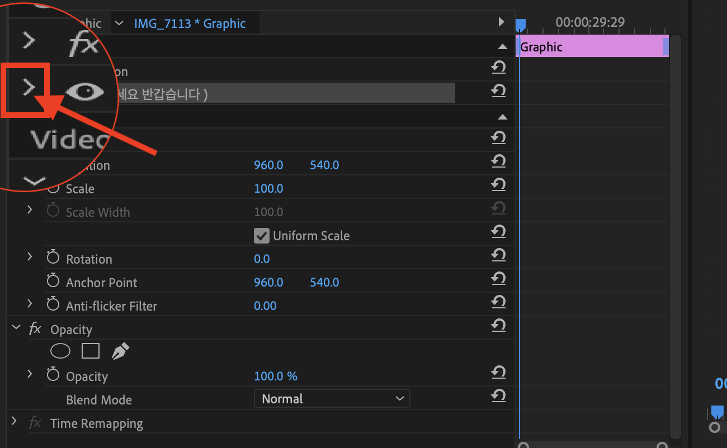Click the right zoom handle under the timeline
This screenshot has height=448, width=727.
[662, 445]
